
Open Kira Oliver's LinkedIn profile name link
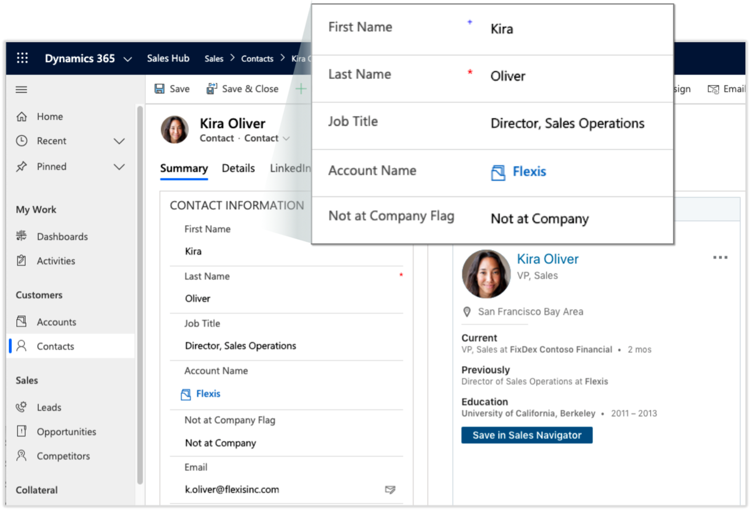coord(548,259)
